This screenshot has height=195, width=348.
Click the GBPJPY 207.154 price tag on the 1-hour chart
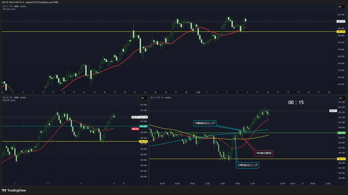click(141, 117)
